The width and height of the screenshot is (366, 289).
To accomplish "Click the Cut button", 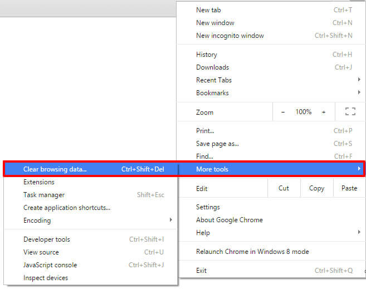I will point(284,188).
